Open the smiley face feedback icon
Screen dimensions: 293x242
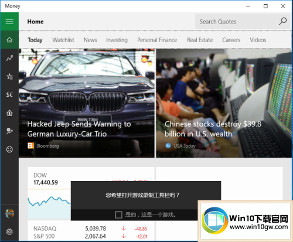click(9, 149)
